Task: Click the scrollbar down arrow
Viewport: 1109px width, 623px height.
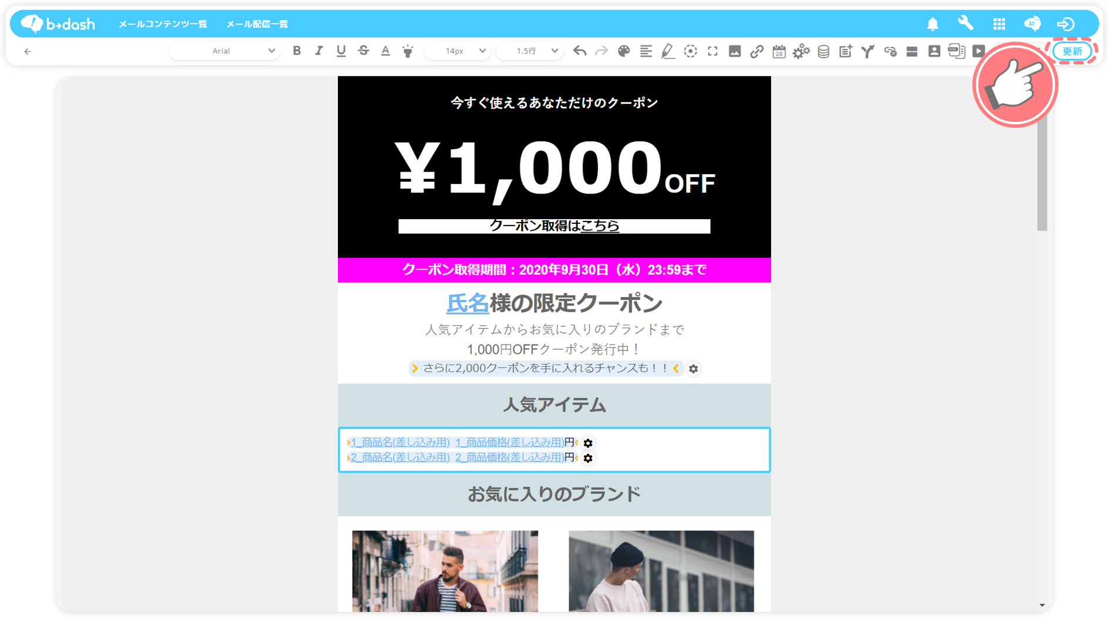Action: [x=1042, y=605]
